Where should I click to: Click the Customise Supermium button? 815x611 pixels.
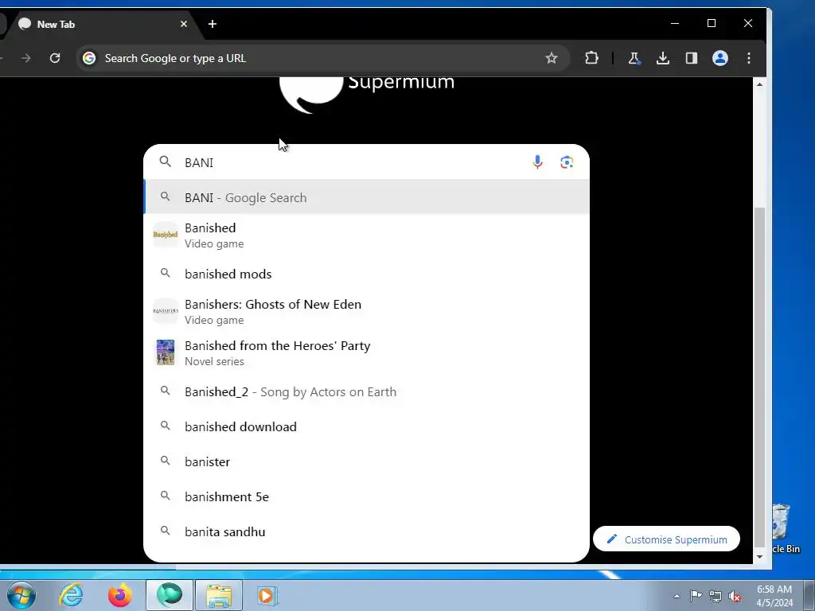[666, 539]
